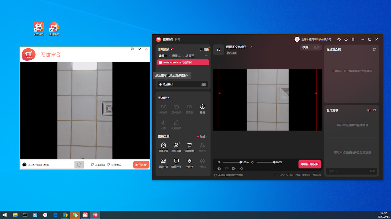Screen dimensions: 391x219
Task: Open 管理员 administrator tool
Action: [x=202, y=147]
